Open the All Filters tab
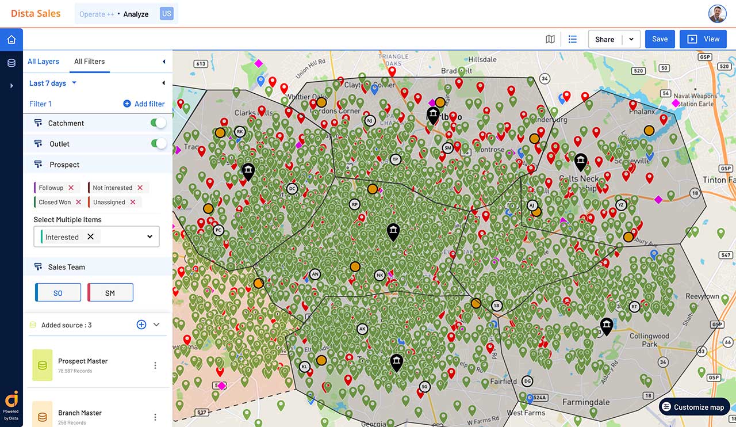736x427 pixels. (89, 61)
